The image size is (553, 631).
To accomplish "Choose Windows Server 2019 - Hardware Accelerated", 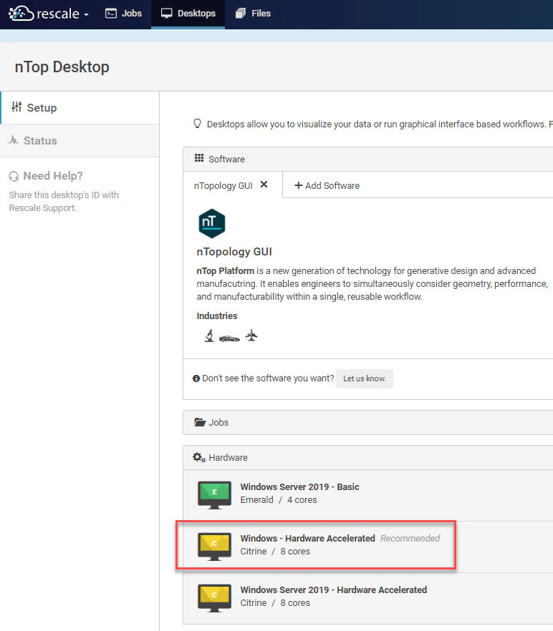I will [368, 598].
